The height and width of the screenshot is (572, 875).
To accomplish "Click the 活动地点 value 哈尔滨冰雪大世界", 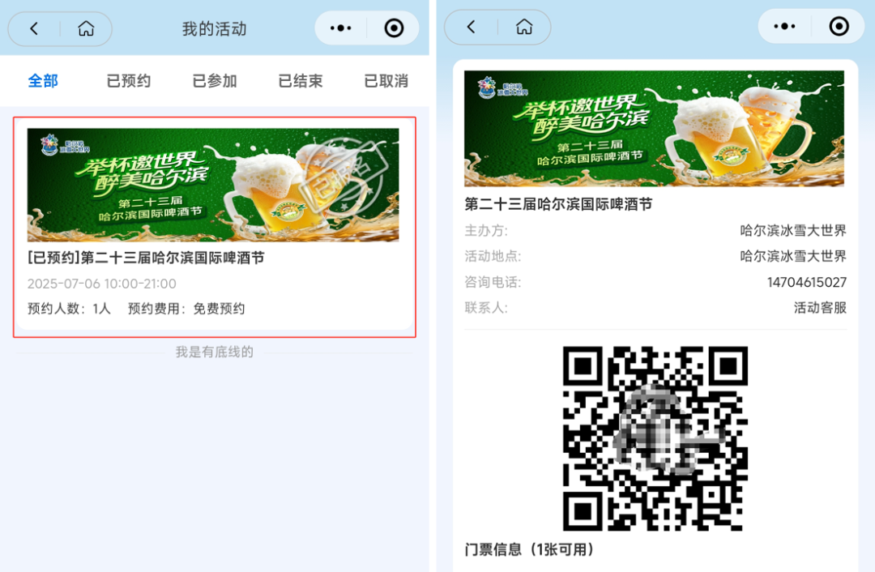I will click(x=793, y=256).
